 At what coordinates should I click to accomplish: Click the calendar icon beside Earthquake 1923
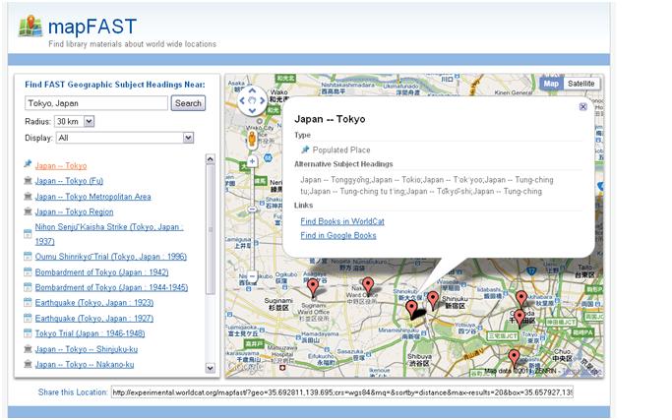28,302
